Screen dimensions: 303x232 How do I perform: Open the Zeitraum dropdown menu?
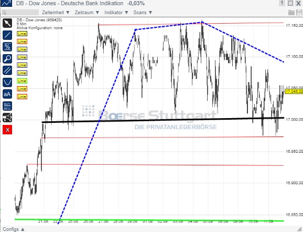[87, 13]
